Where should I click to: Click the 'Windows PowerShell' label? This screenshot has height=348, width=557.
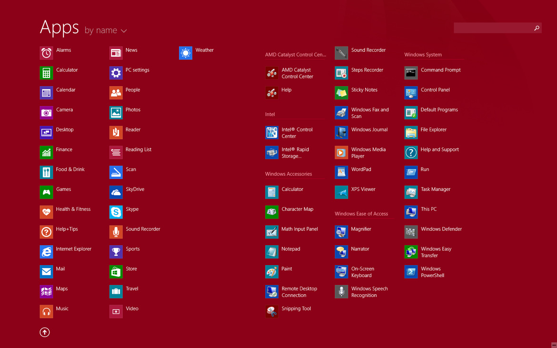tap(433, 272)
